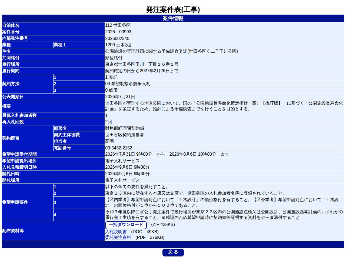Screen dimensions: 346x257
Task: Open the 入札説明書 document link
Action: tap(116, 232)
